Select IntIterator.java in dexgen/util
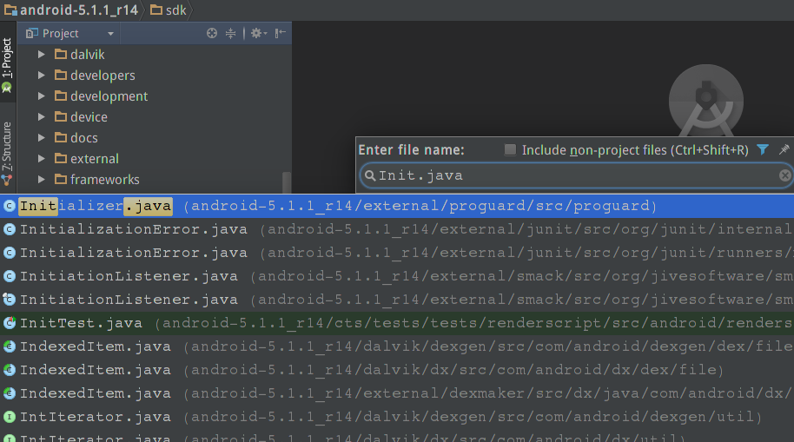Screen dimensions: 794x442 (x=397, y=417)
